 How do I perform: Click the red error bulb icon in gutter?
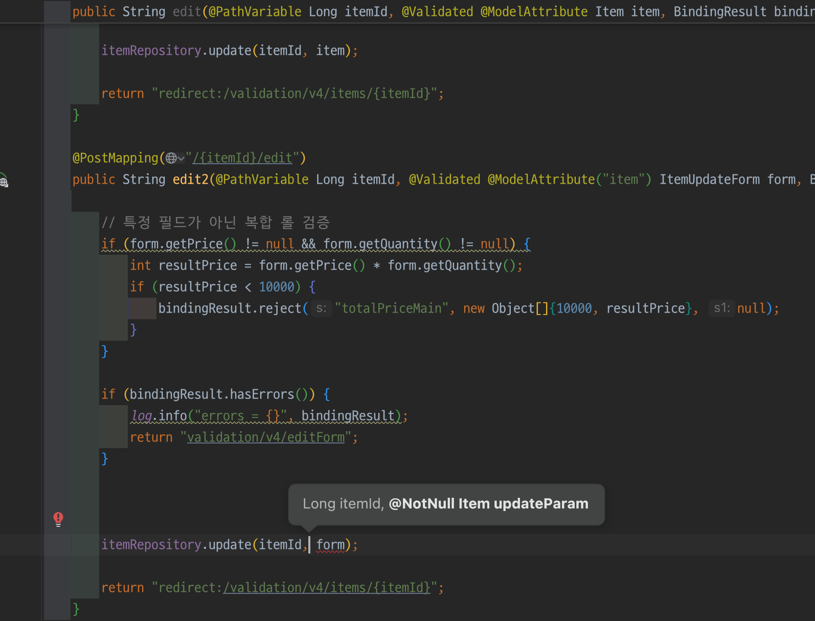pos(58,519)
